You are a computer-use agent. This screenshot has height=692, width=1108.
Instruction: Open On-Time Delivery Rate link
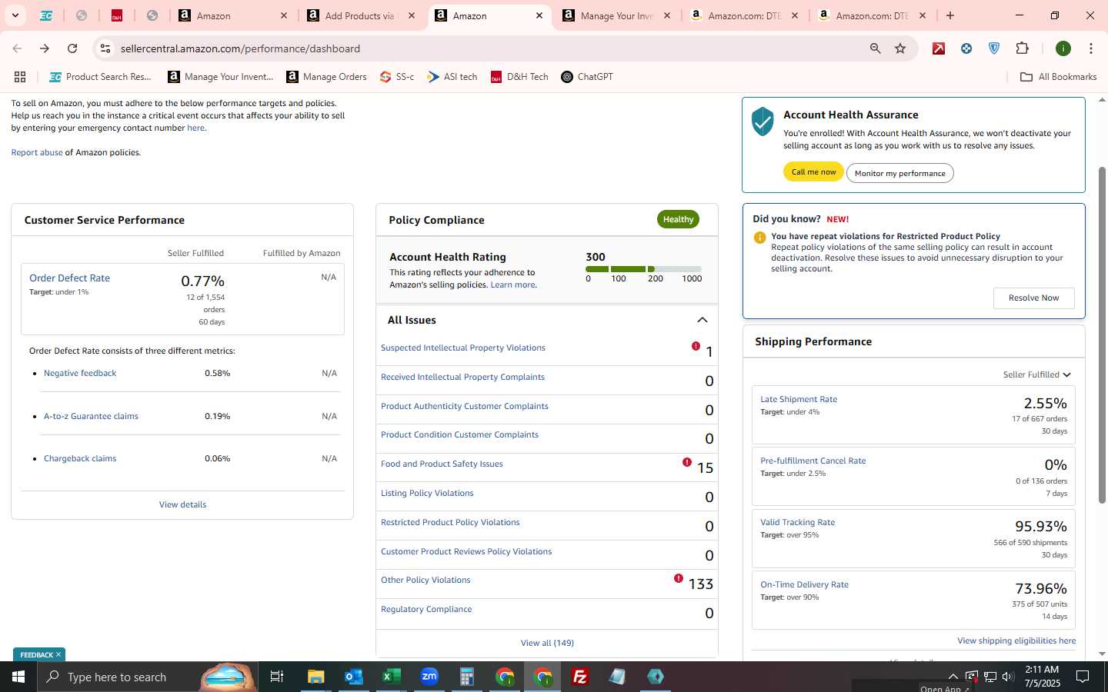click(804, 584)
